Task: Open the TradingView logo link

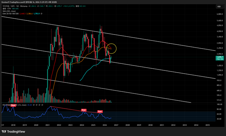Action: pos(13,131)
